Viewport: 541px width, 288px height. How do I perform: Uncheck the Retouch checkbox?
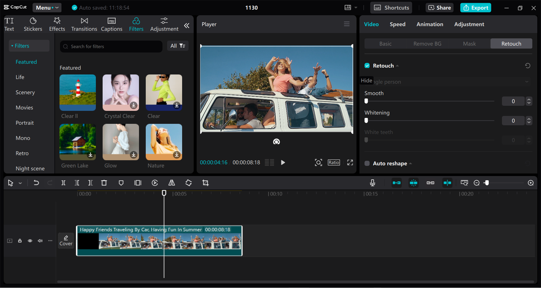coord(367,66)
